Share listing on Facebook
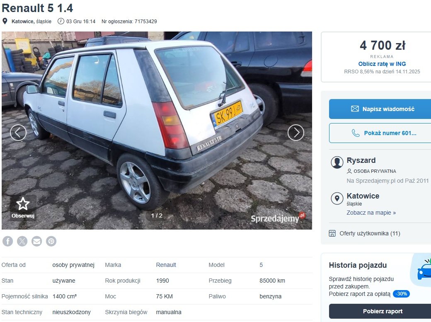The height and width of the screenshot is (322, 431). (8, 241)
